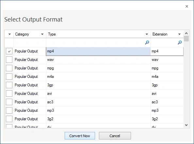Open the Category column filter dropdown
The height and width of the screenshot is (144, 194).
[42, 34]
